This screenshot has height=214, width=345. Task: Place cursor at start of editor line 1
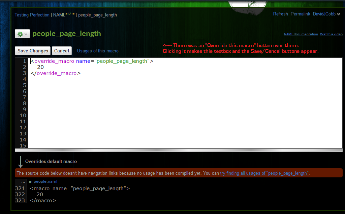tap(31, 61)
